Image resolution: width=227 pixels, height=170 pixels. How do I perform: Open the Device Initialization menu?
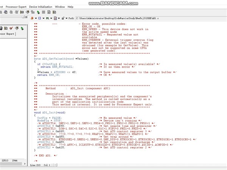40,7
